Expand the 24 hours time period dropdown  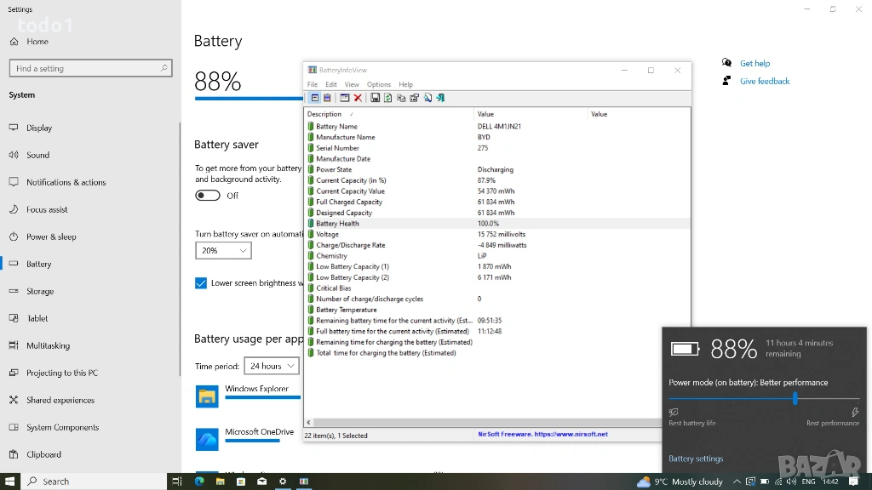[x=271, y=366]
